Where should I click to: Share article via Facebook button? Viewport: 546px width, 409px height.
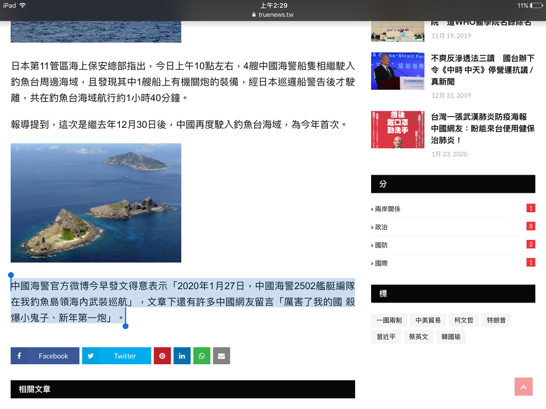tap(45, 355)
